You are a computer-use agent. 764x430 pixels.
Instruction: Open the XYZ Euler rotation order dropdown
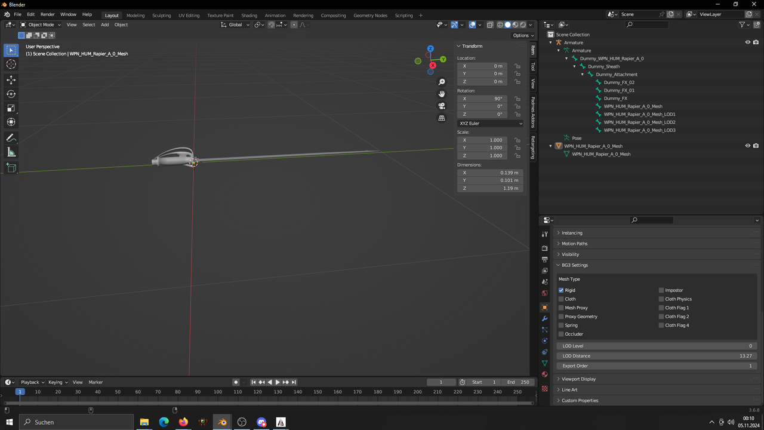pyautogui.click(x=489, y=123)
